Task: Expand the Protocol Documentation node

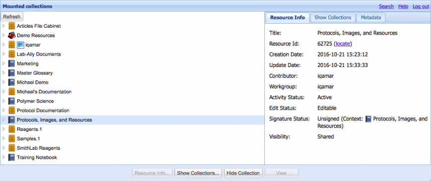Action: pyautogui.click(x=3, y=111)
